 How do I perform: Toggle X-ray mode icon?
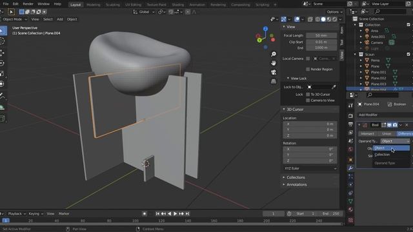[x=310, y=19]
